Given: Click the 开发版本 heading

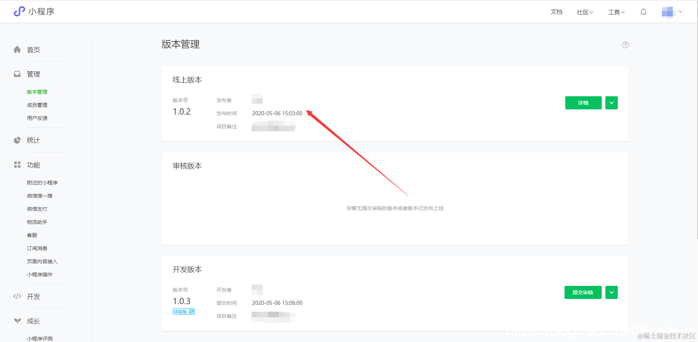Looking at the screenshot, I should (x=187, y=269).
